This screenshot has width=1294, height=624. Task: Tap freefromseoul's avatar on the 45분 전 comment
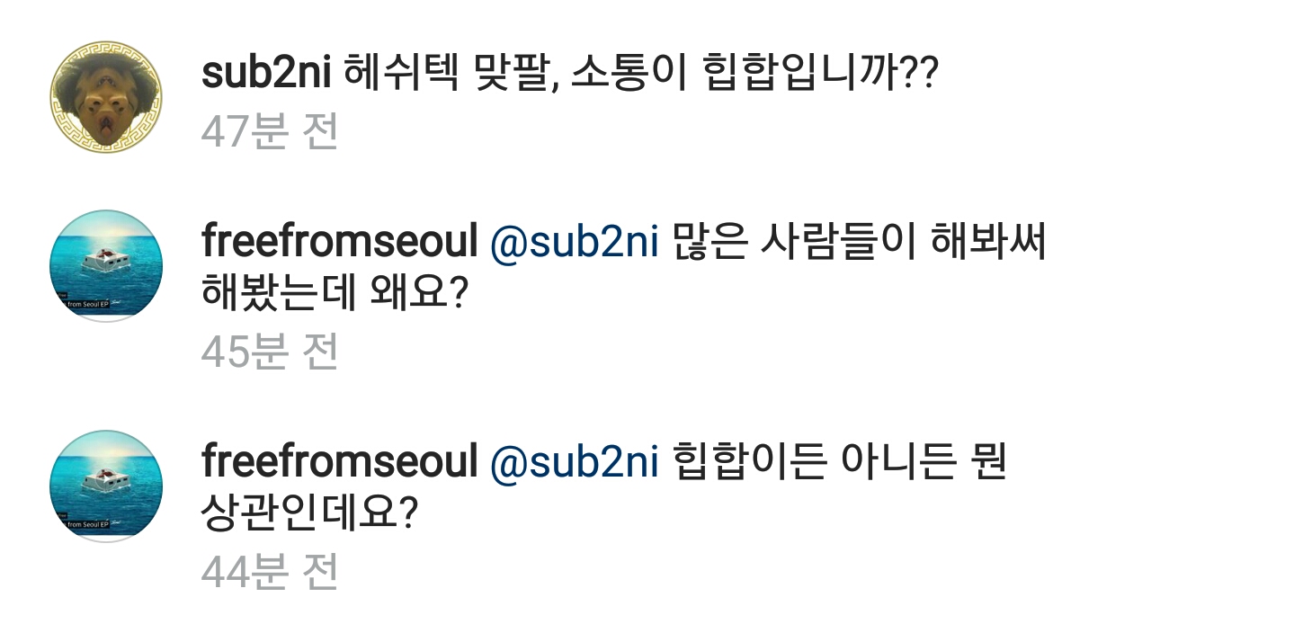tap(106, 266)
